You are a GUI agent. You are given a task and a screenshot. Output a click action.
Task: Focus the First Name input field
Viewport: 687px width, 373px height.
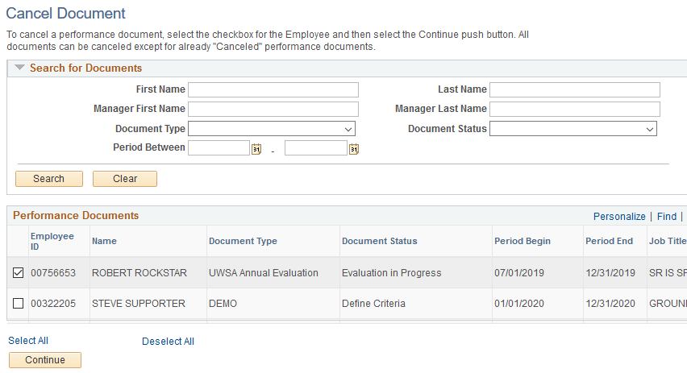click(x=273, y=89)
